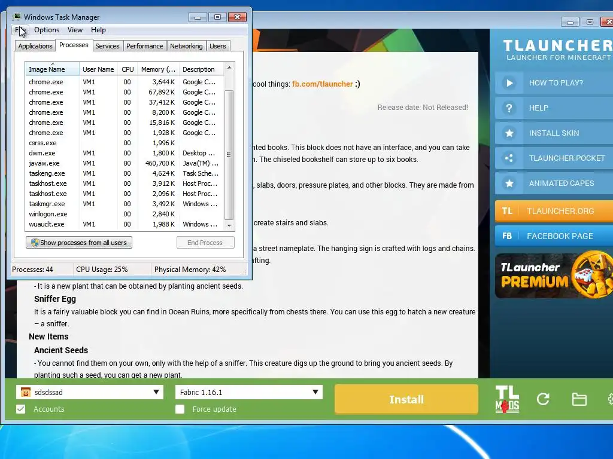Enable the Force update checkbox
613x459 pixels.
pos(180,409)
